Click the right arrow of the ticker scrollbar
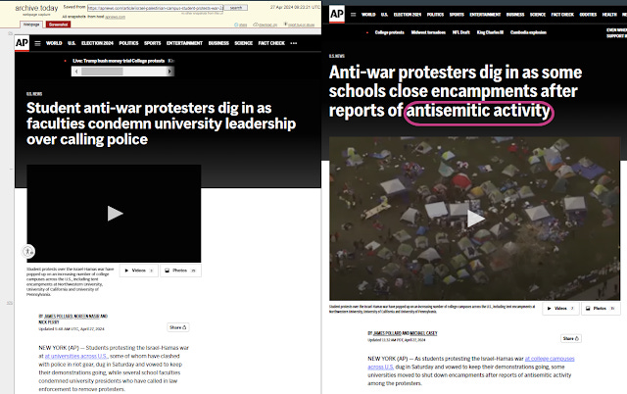This screenshot has width=627, height=394. click(x=169, y=72)
